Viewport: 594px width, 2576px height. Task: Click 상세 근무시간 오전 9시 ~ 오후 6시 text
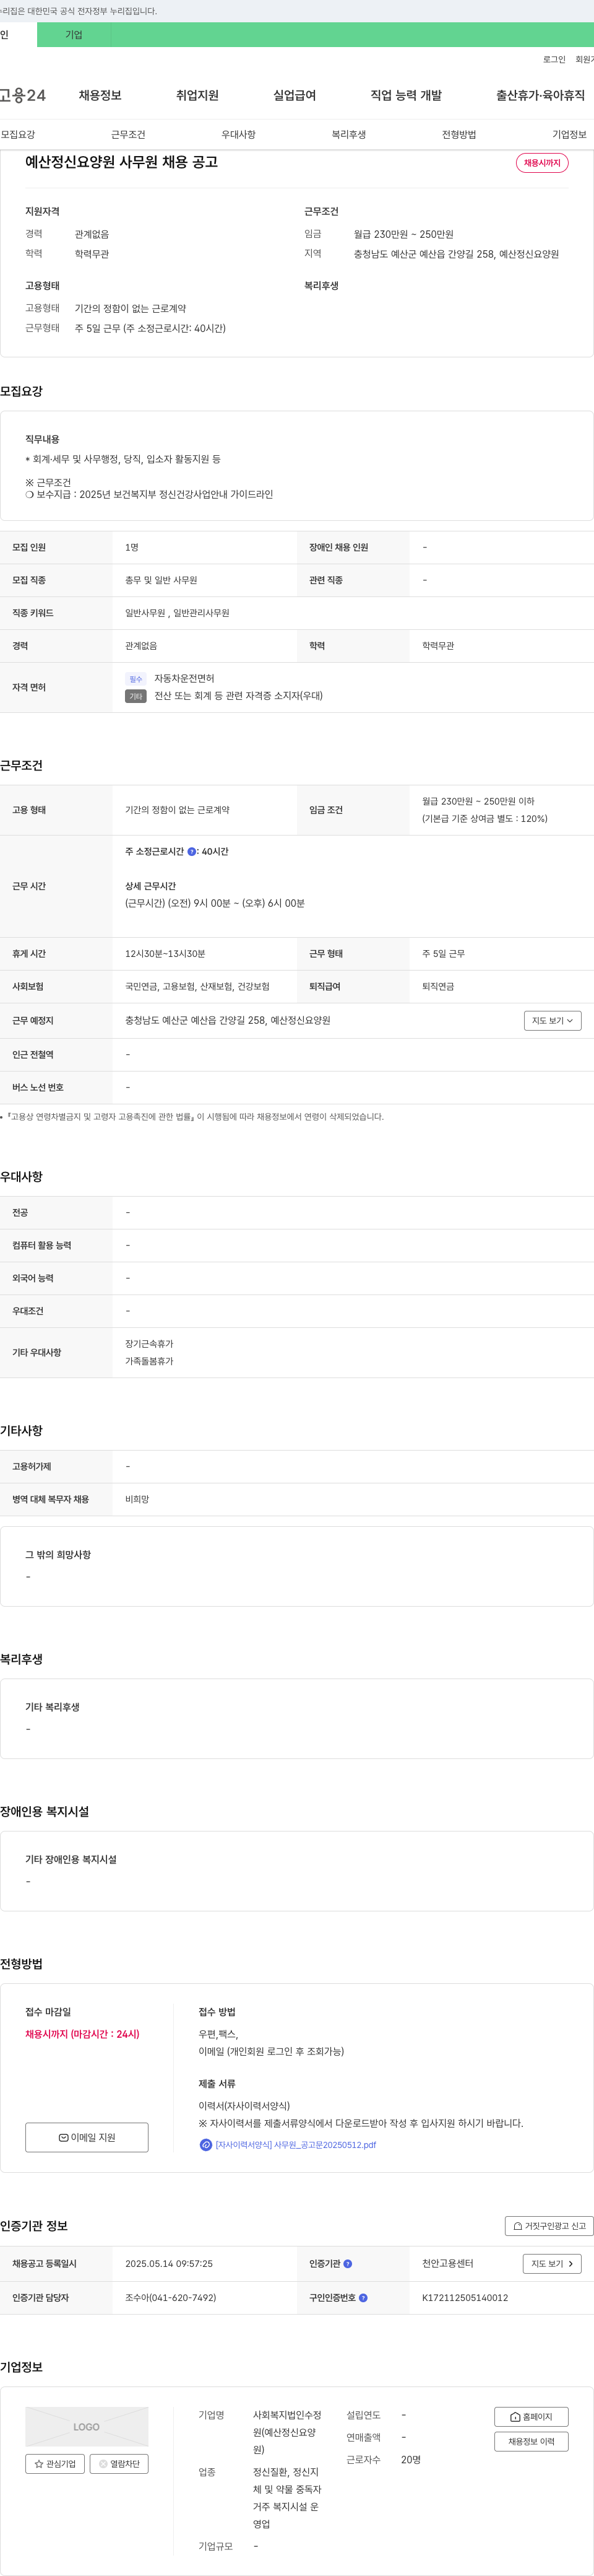coord(215,904)
